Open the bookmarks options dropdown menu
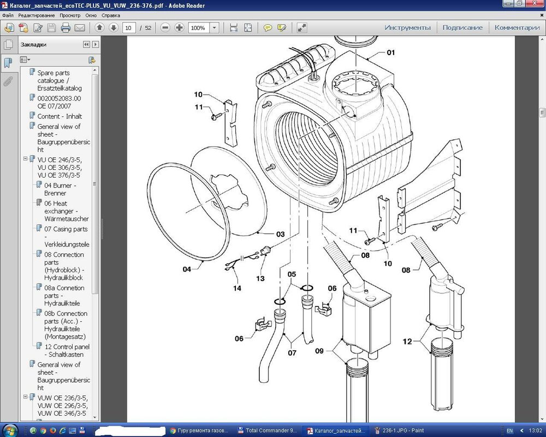 point(25,60)
